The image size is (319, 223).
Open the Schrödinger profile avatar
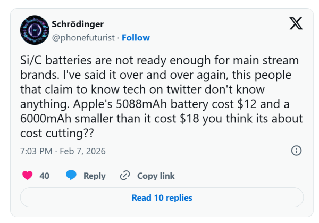click(33, 30)
